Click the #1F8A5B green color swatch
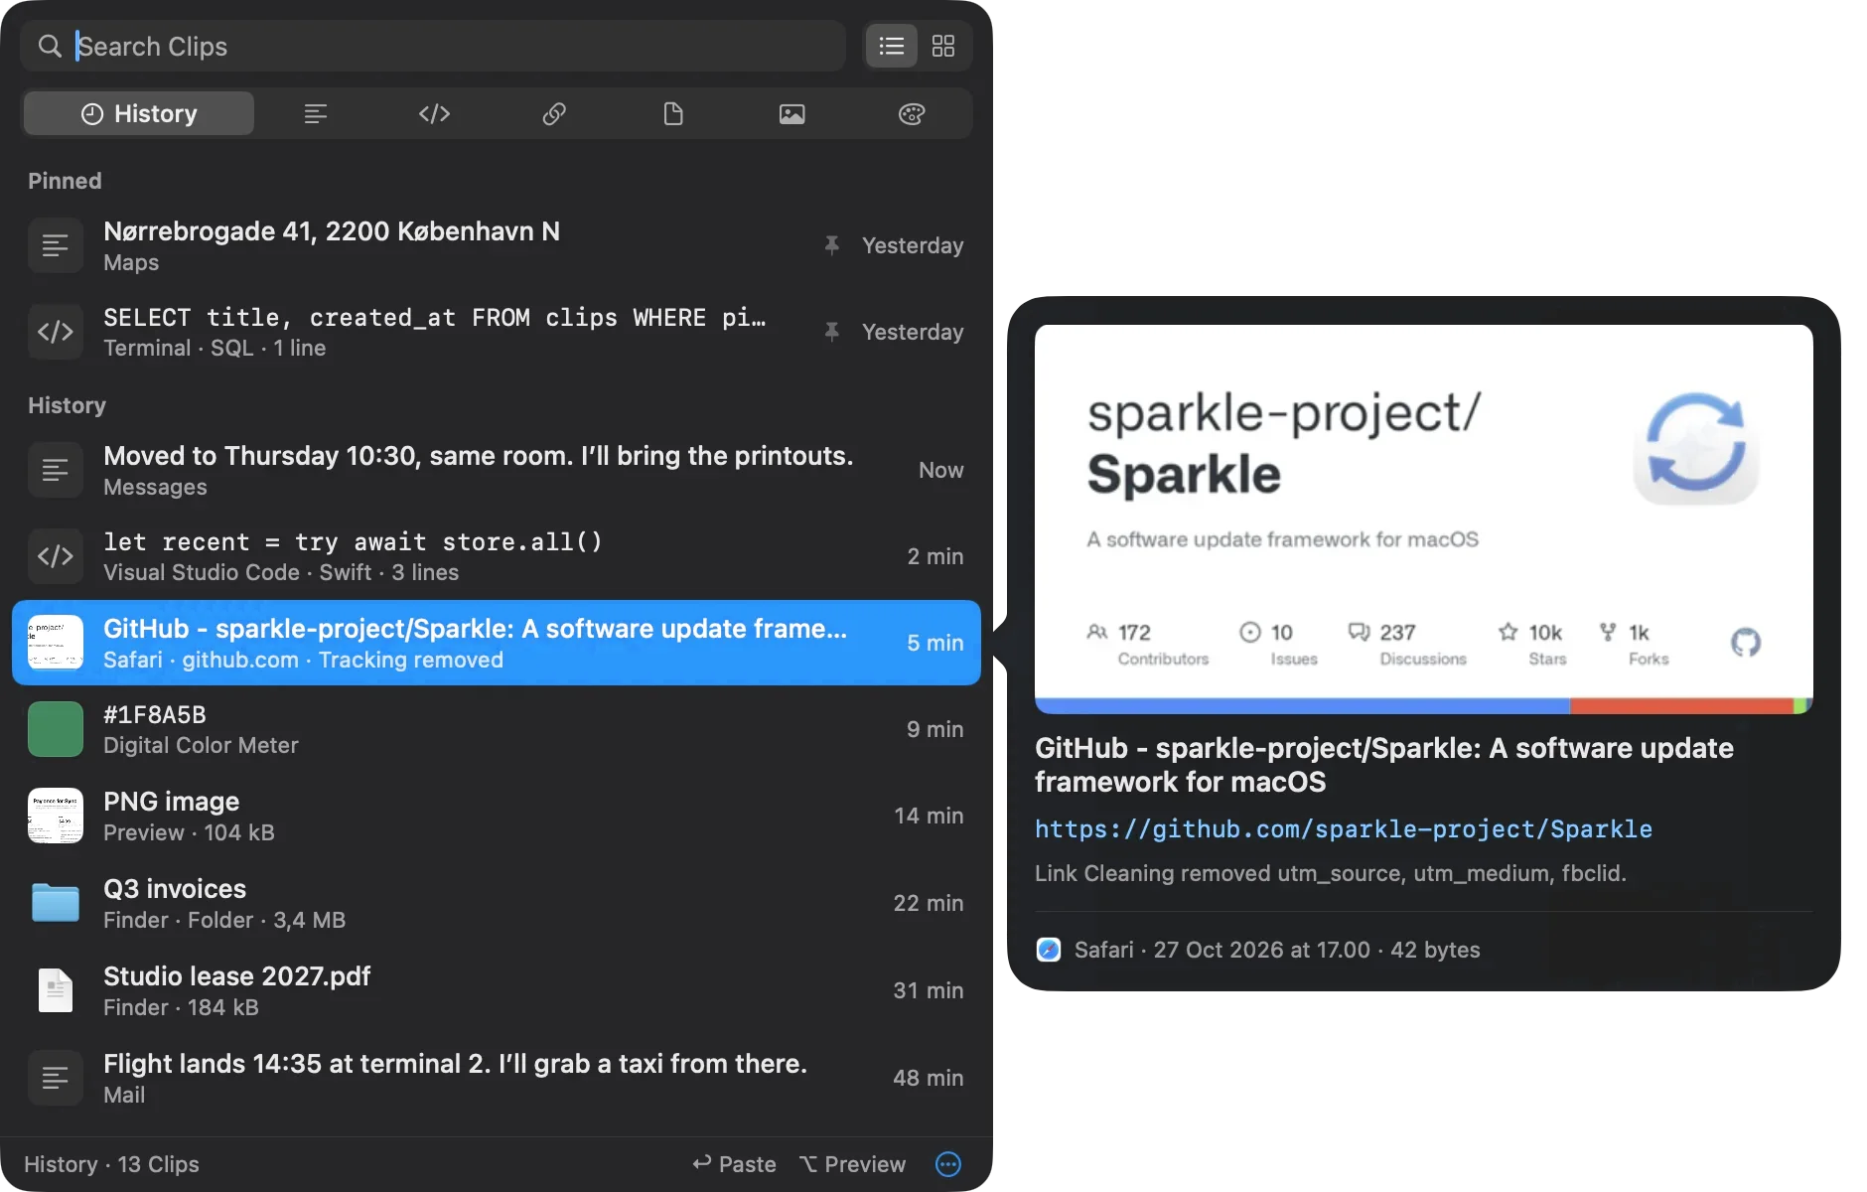This screenshot has width=1867, height=1192. coord(56,729)
